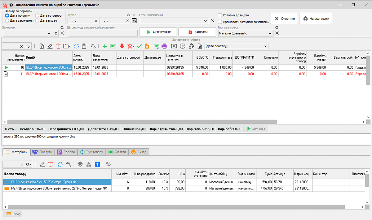Check 'Працювати з групою замовлень' option
Viewport: 372px width, 220px height.
pos(220,22)
